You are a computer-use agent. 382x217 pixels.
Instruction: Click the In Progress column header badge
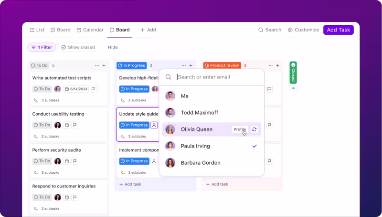tap(132, 65)
